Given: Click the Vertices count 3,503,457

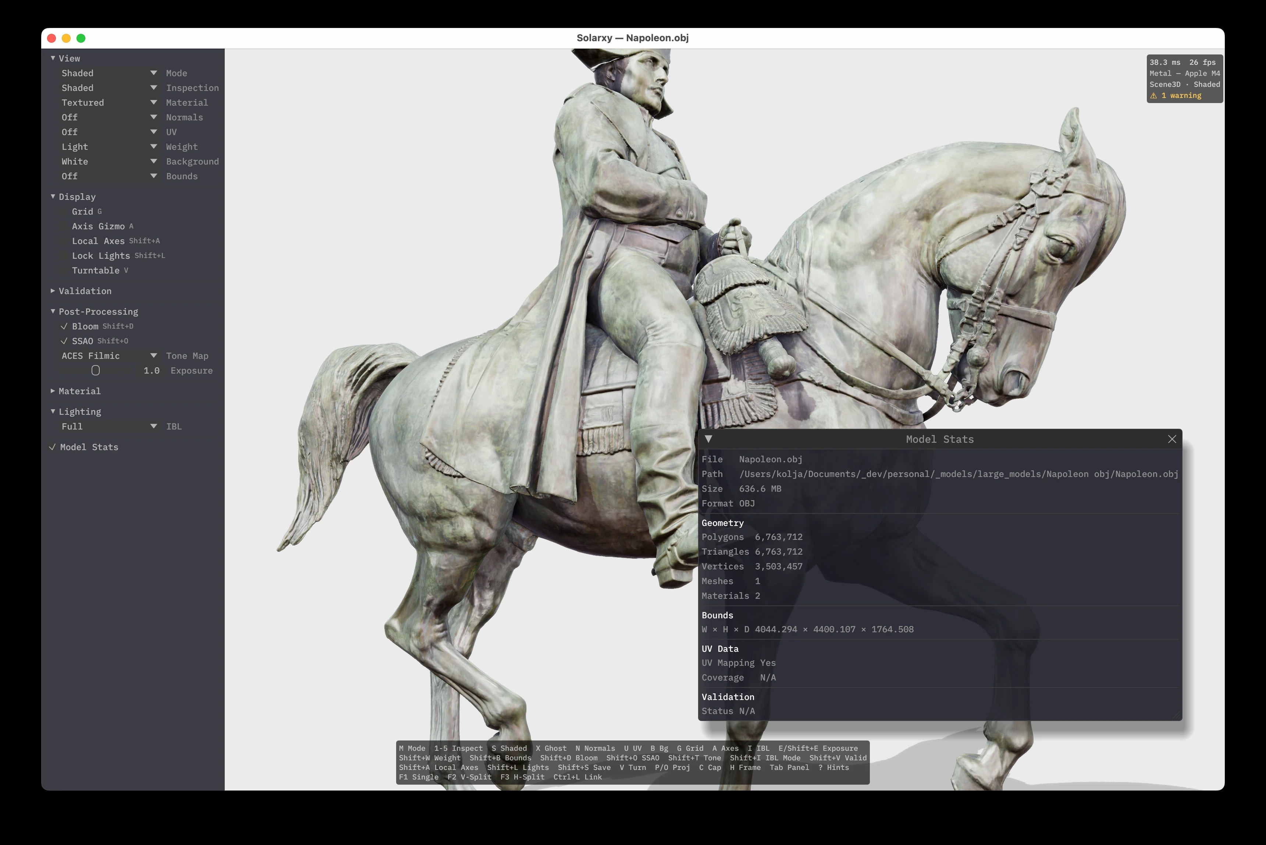Looking at the screenshot, I should (x=779, y=566).
